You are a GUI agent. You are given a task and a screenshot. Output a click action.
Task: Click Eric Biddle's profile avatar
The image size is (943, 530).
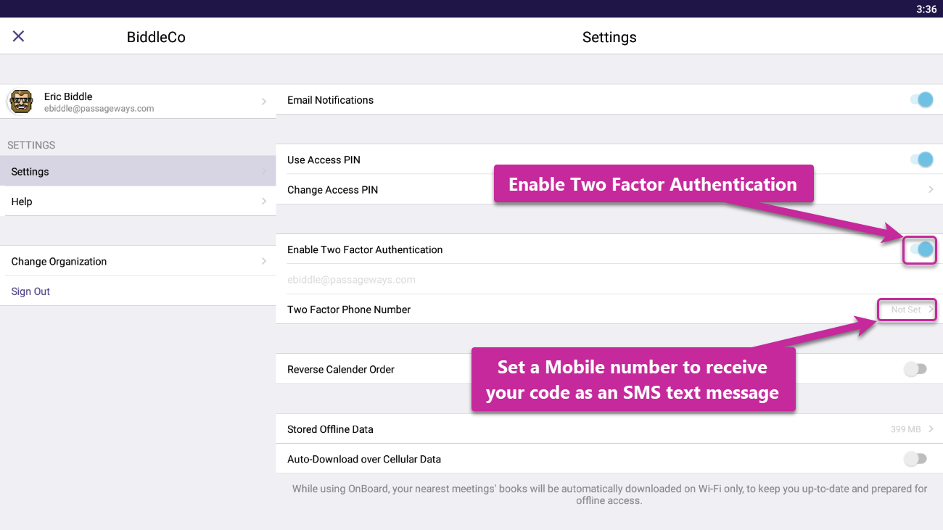[x=21, y=102]
